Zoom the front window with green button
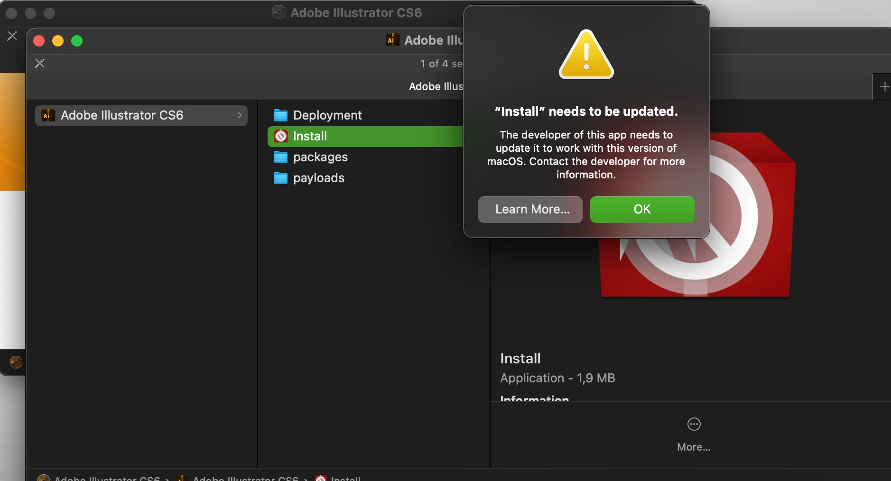Screen dimensions: 891x481 point(77,41)
